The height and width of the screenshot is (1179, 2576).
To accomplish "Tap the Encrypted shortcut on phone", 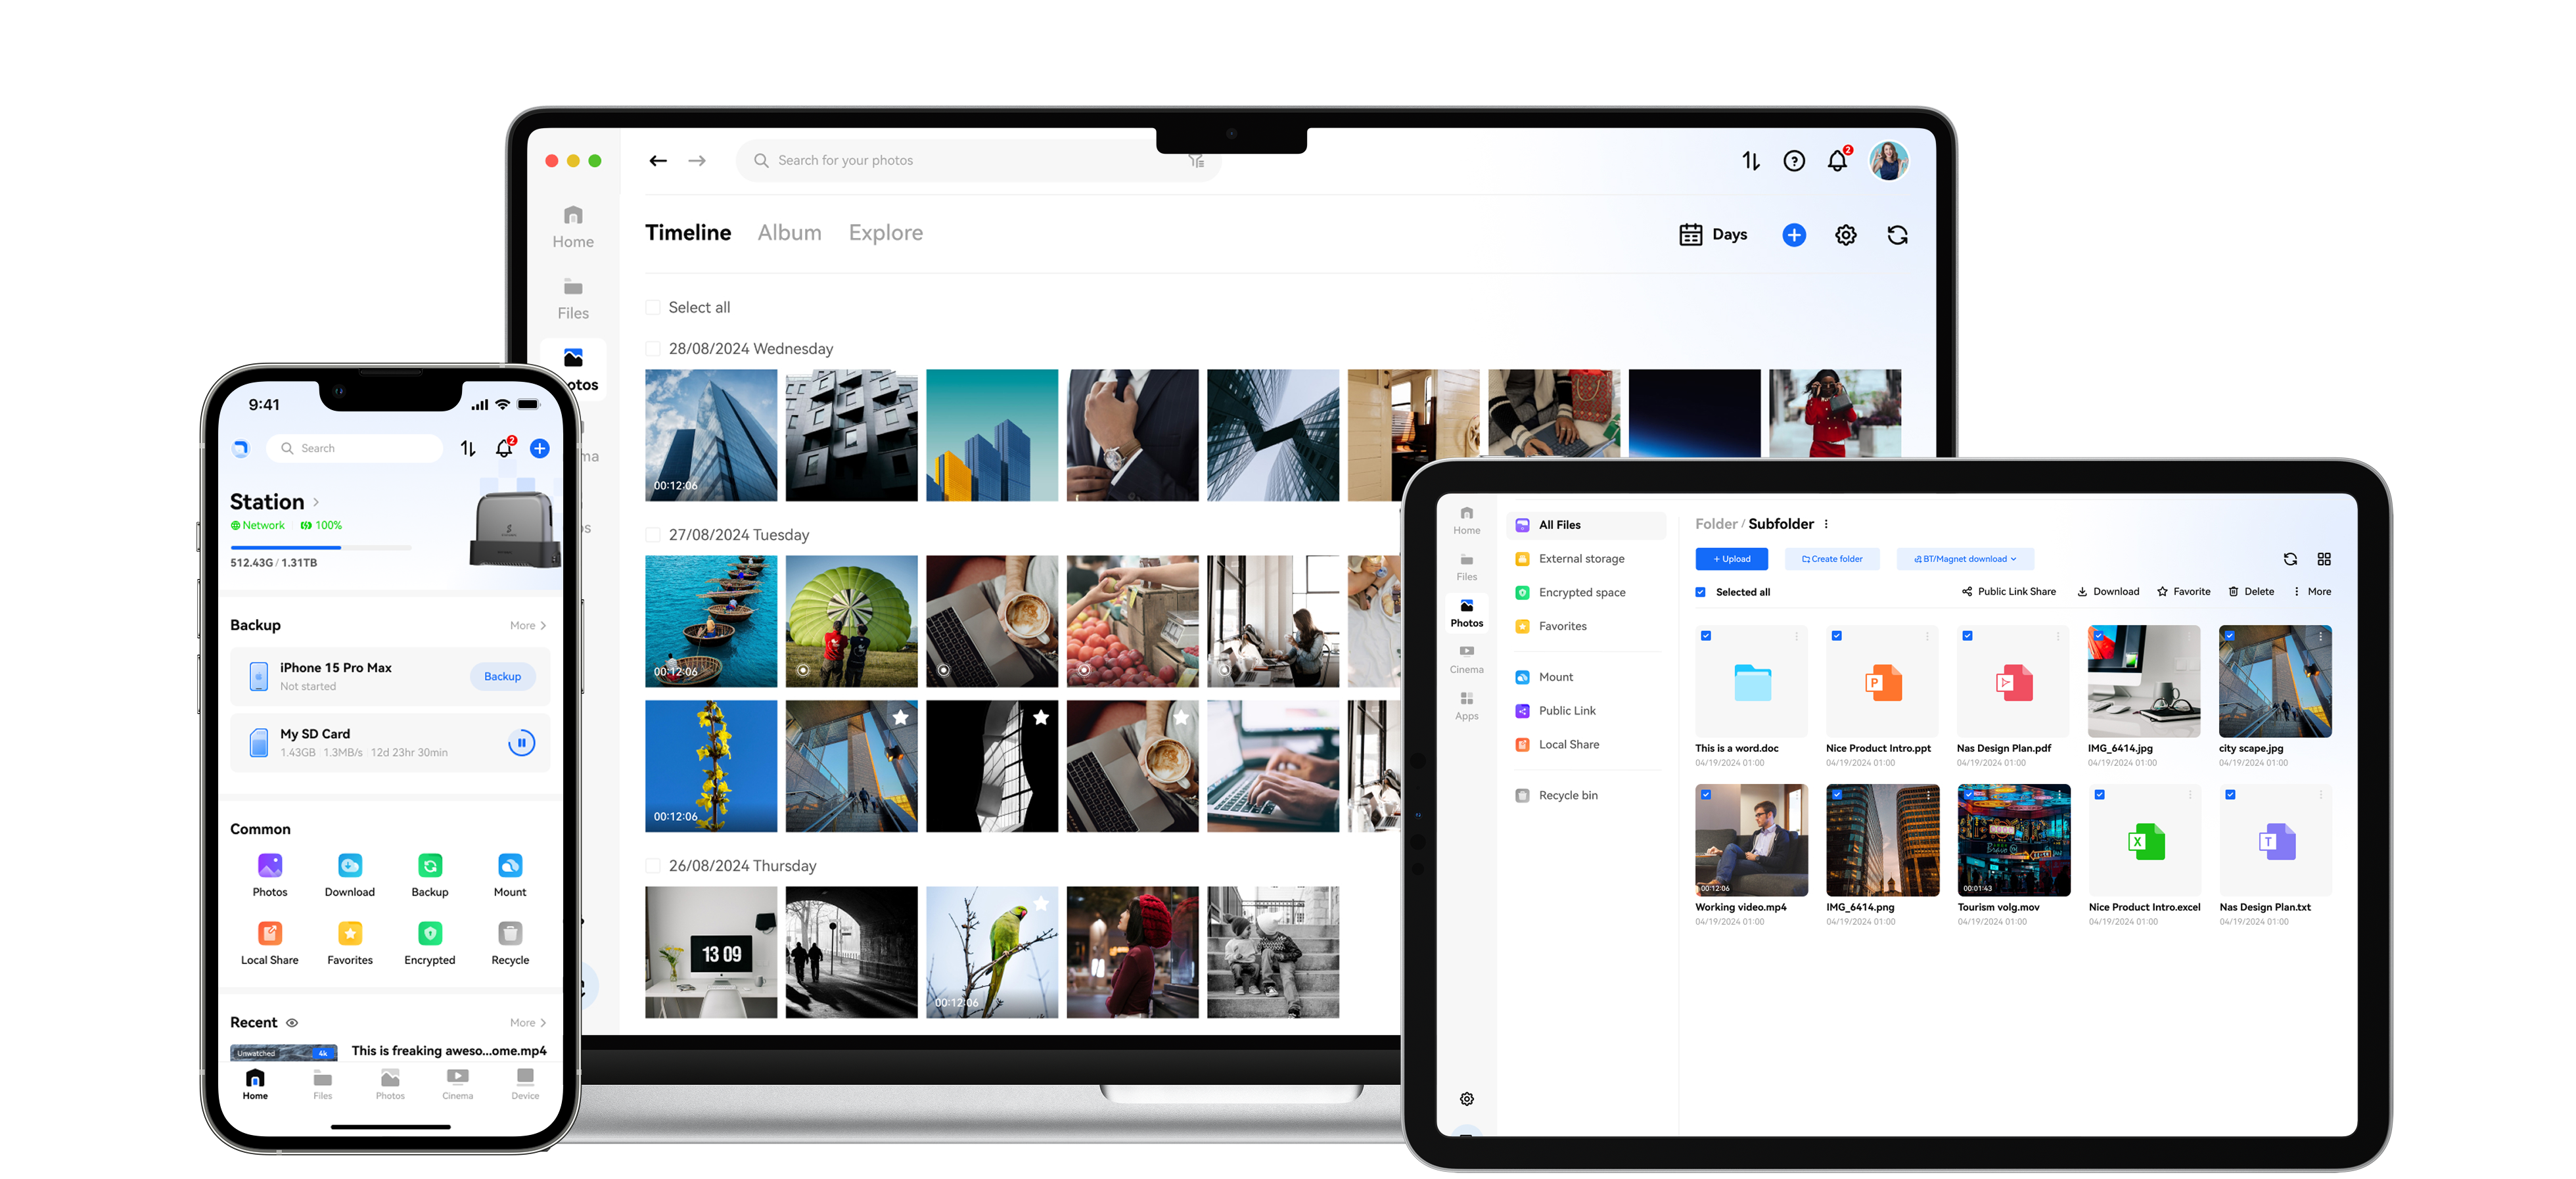I will 430,943.
